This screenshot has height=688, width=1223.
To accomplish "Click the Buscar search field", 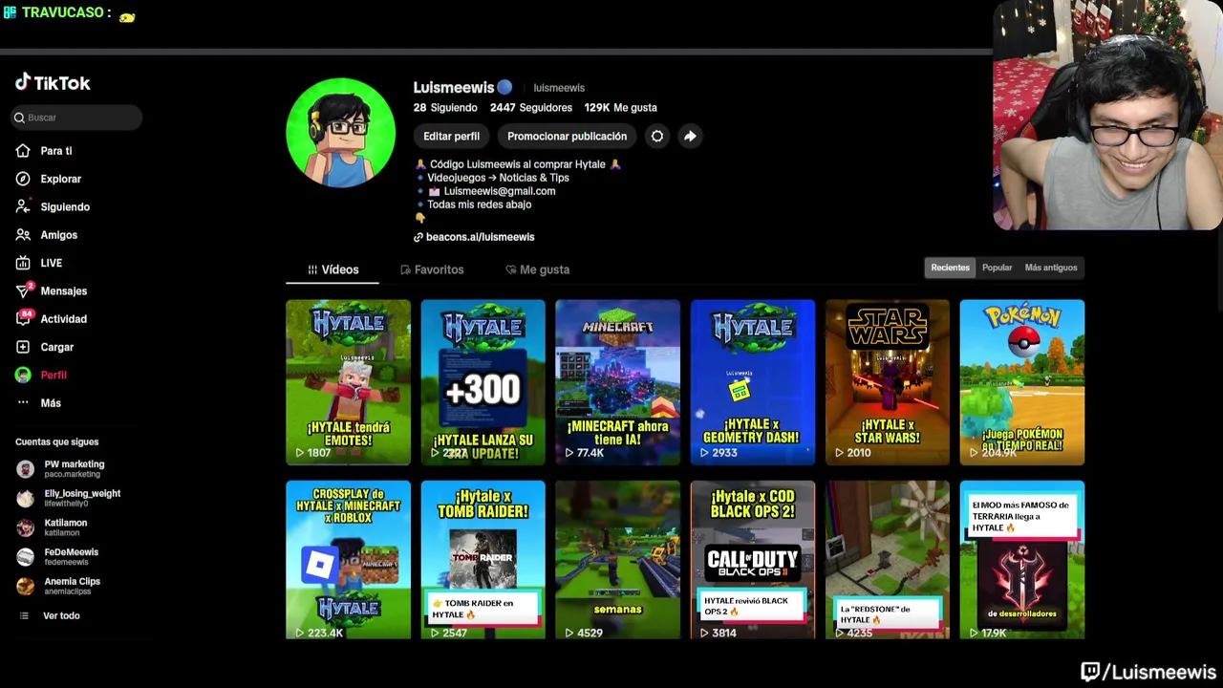I will 77,118.
